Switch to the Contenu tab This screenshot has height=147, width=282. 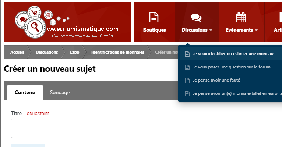click(x=25, y=92)
